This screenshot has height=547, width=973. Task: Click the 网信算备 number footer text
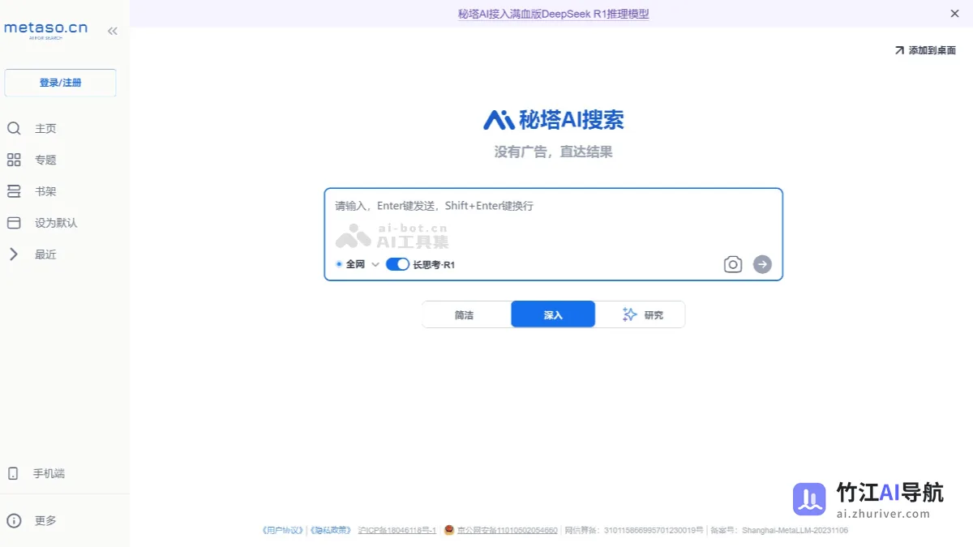pyautogui.click(x=634, y=530)
